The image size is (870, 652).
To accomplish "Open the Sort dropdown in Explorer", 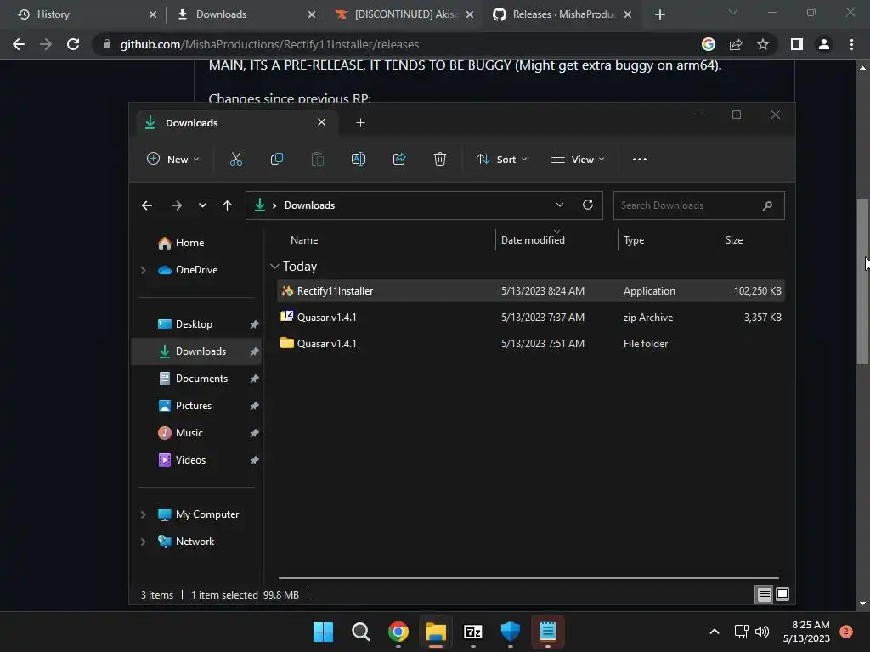I will pyautogui.click(x=501, y=159).
